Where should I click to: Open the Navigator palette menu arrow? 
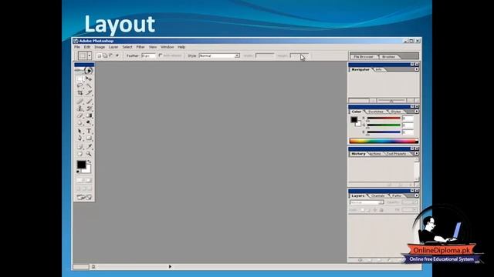[x=417, y=69]
